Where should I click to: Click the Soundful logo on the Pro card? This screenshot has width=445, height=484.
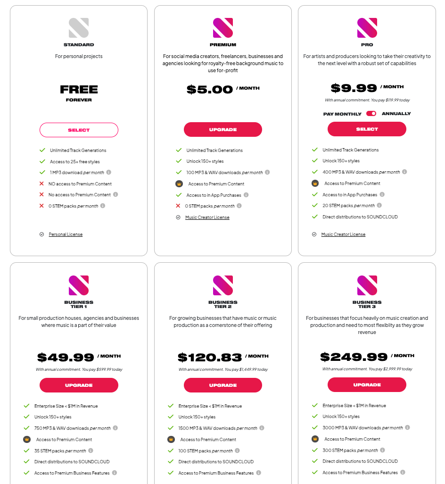[367, 28]
